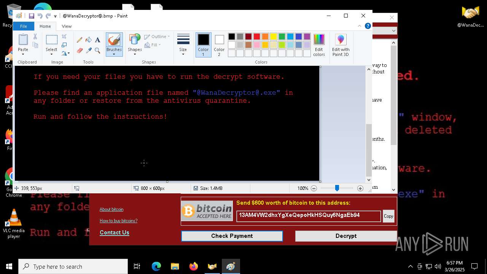Open Customize Quick Access Toolbar arrow
This screenshot has width=487, height=274.
coord(55,16)
